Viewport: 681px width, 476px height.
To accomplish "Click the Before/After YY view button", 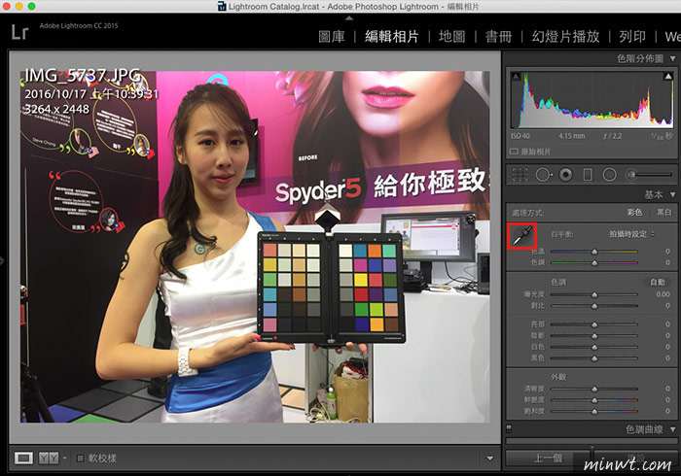I will tap(49, 458).
